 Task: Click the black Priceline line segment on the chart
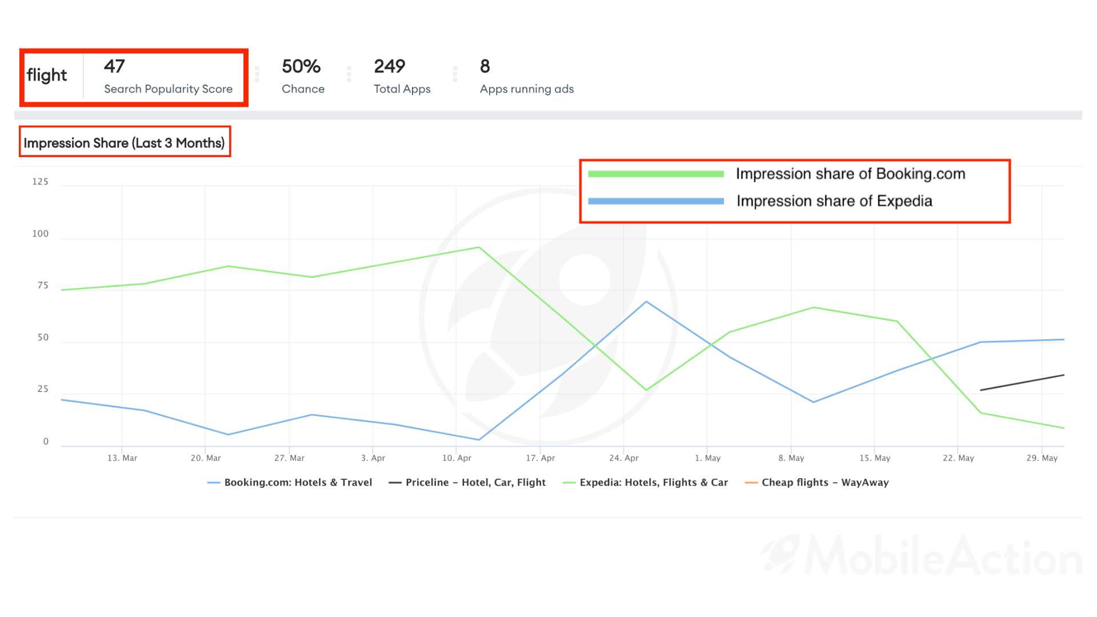[1022, 383]
